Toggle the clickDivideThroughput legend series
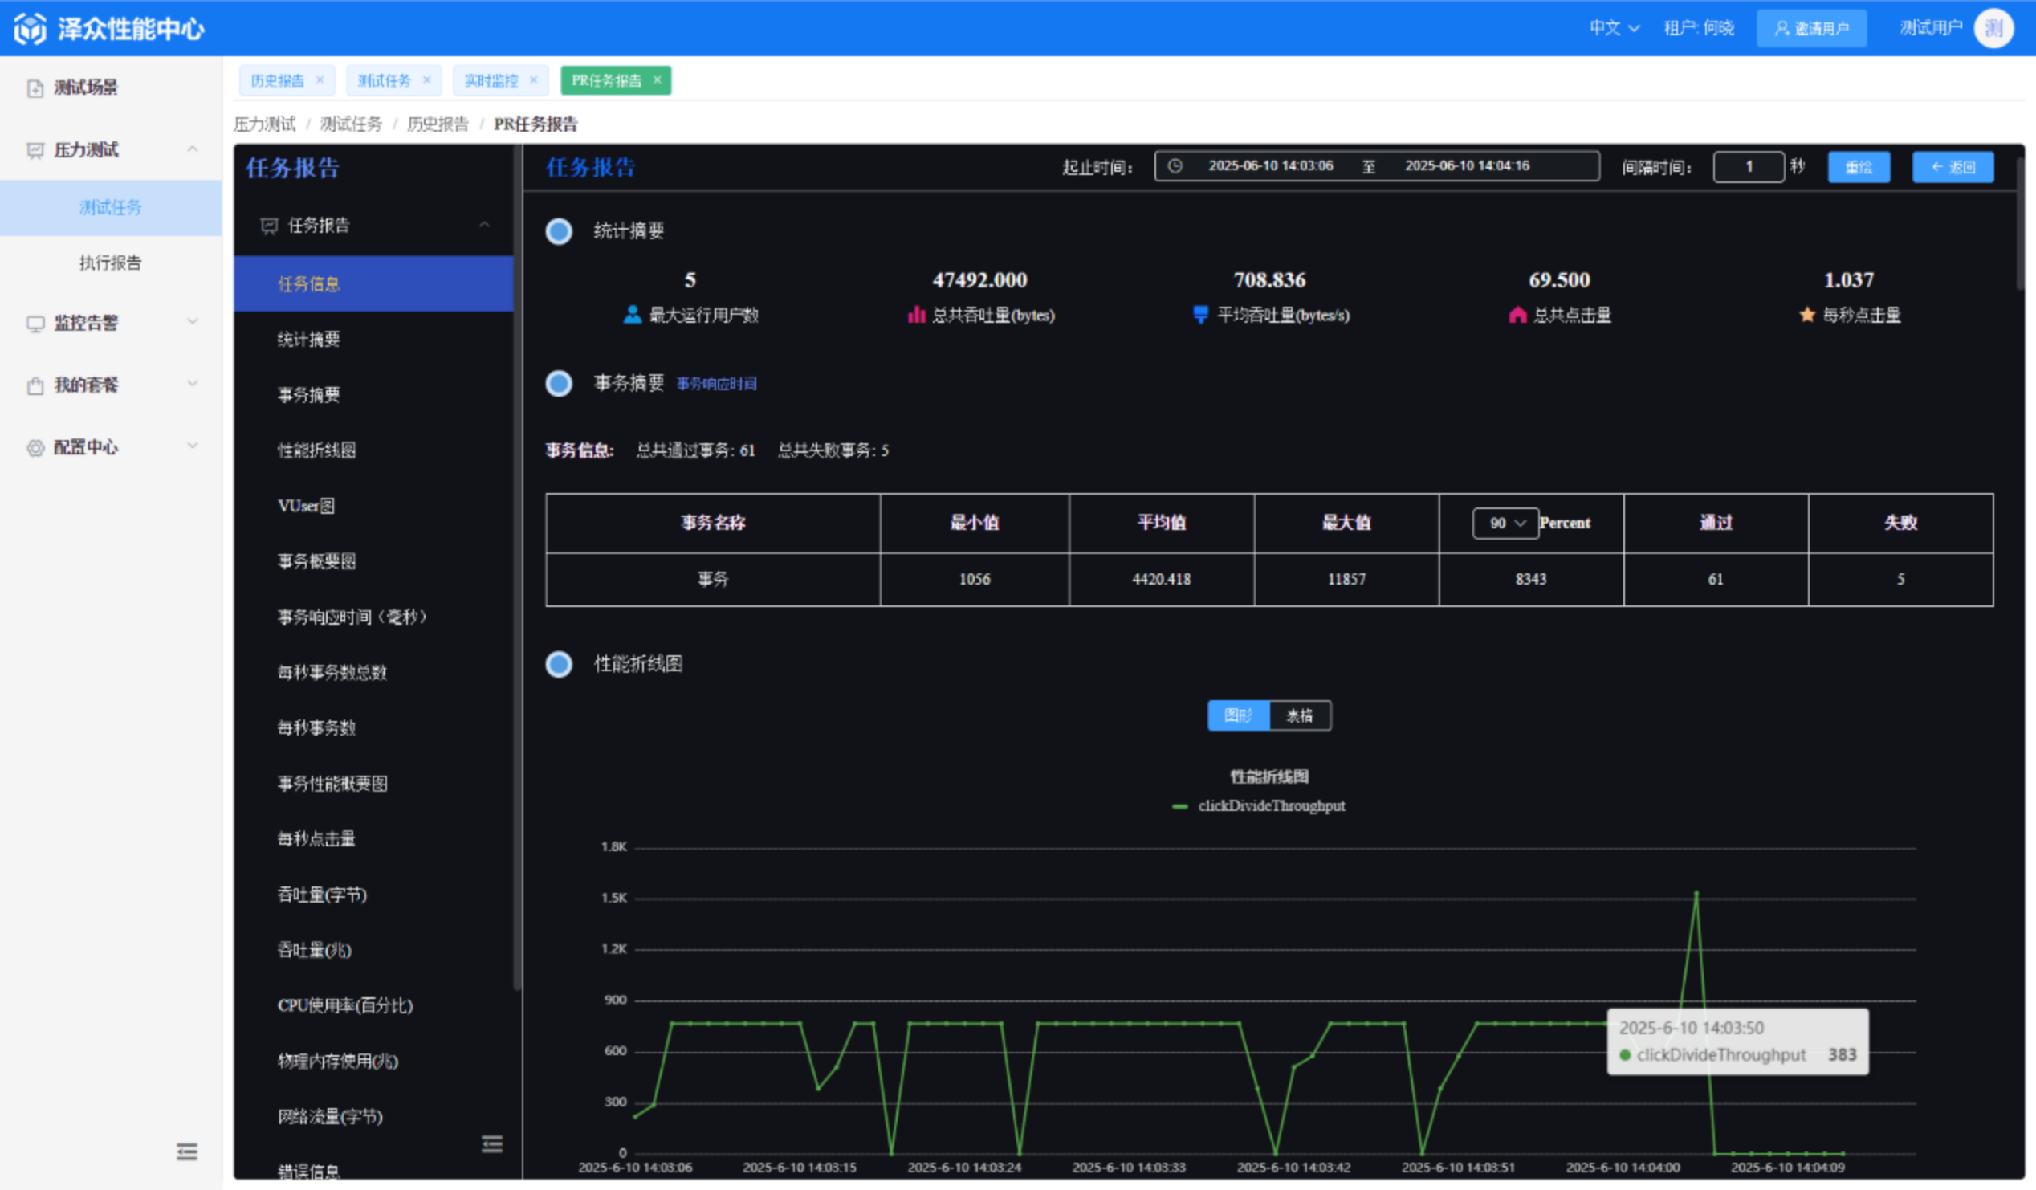This screenshot has width=2036, height=1190. [x=1259, y=806]
